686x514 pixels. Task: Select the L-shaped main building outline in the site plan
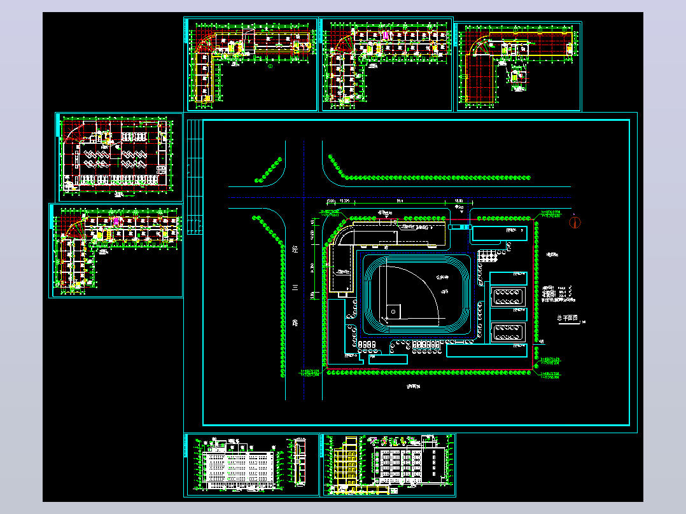(387, 256)
